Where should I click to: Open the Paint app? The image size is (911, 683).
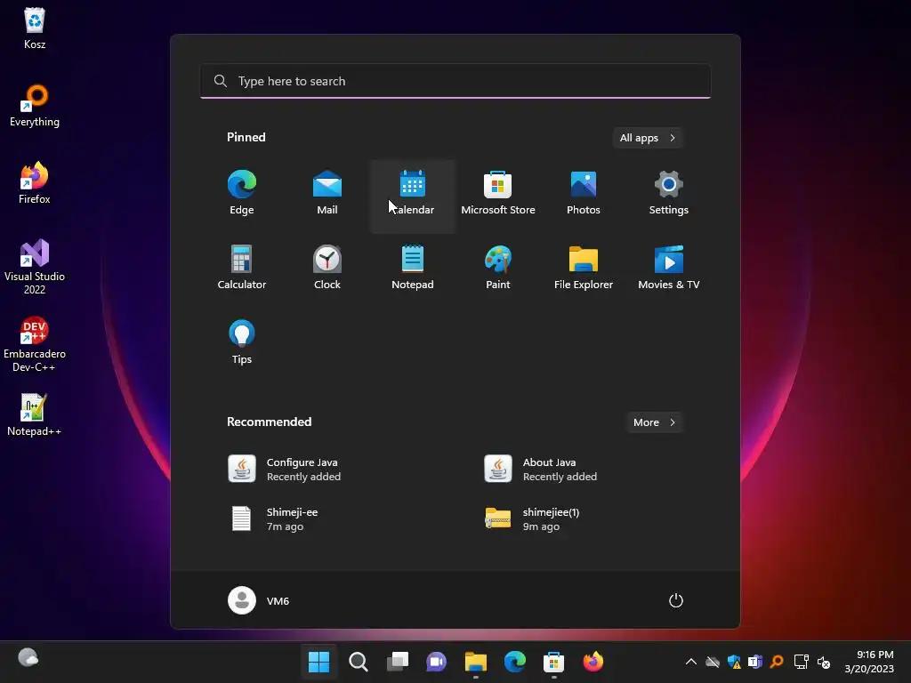[498, 269]
